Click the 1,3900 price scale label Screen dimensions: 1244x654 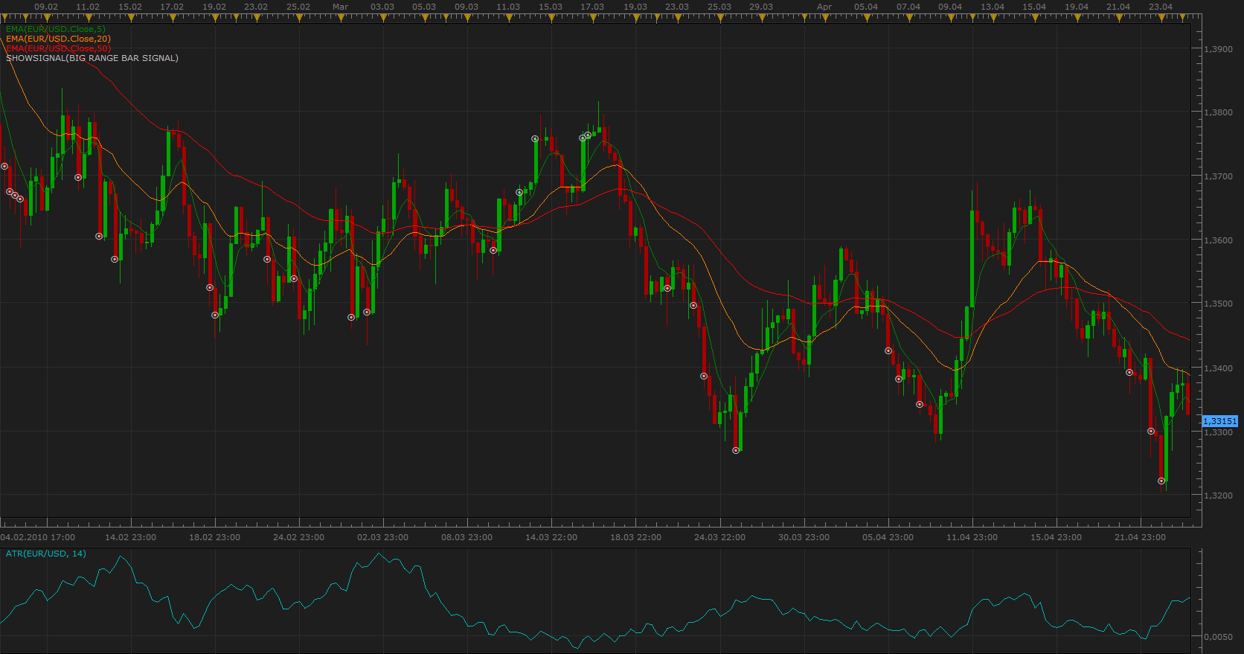click(x=1218, y=49)
